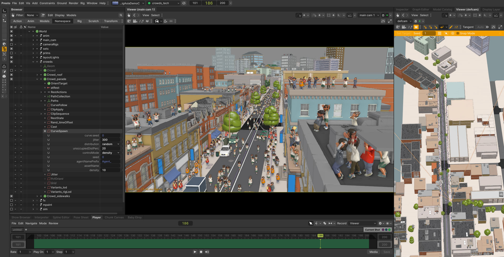The height and width of the screenshot is (257, 504).
Task: Click the refresh icon beside crowds_tech
Action: click(184, 3)
